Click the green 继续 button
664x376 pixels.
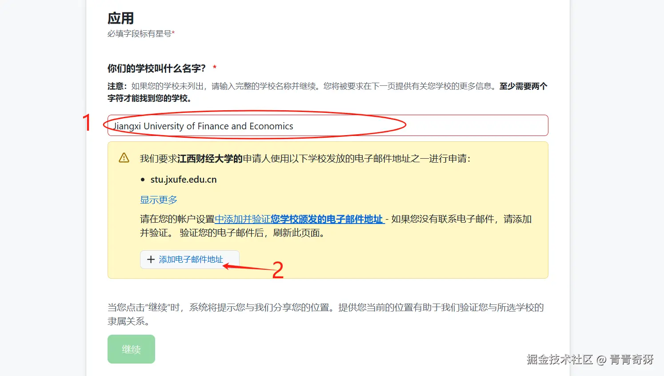[x=131, y=349]
